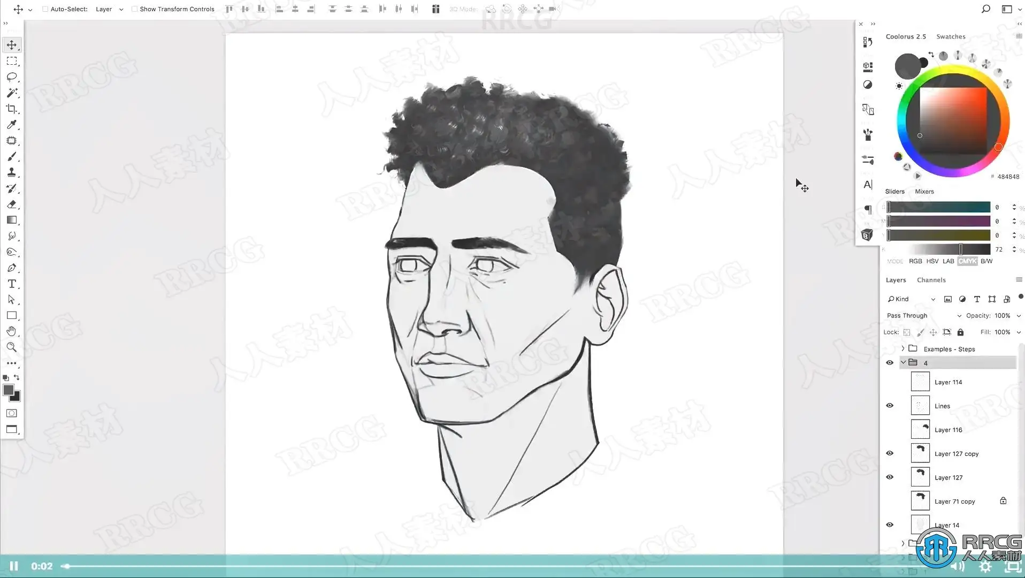The height and width of the screenshot is (578, 1025).
Task: Select the Eraser tool
Action: (12, 204)
